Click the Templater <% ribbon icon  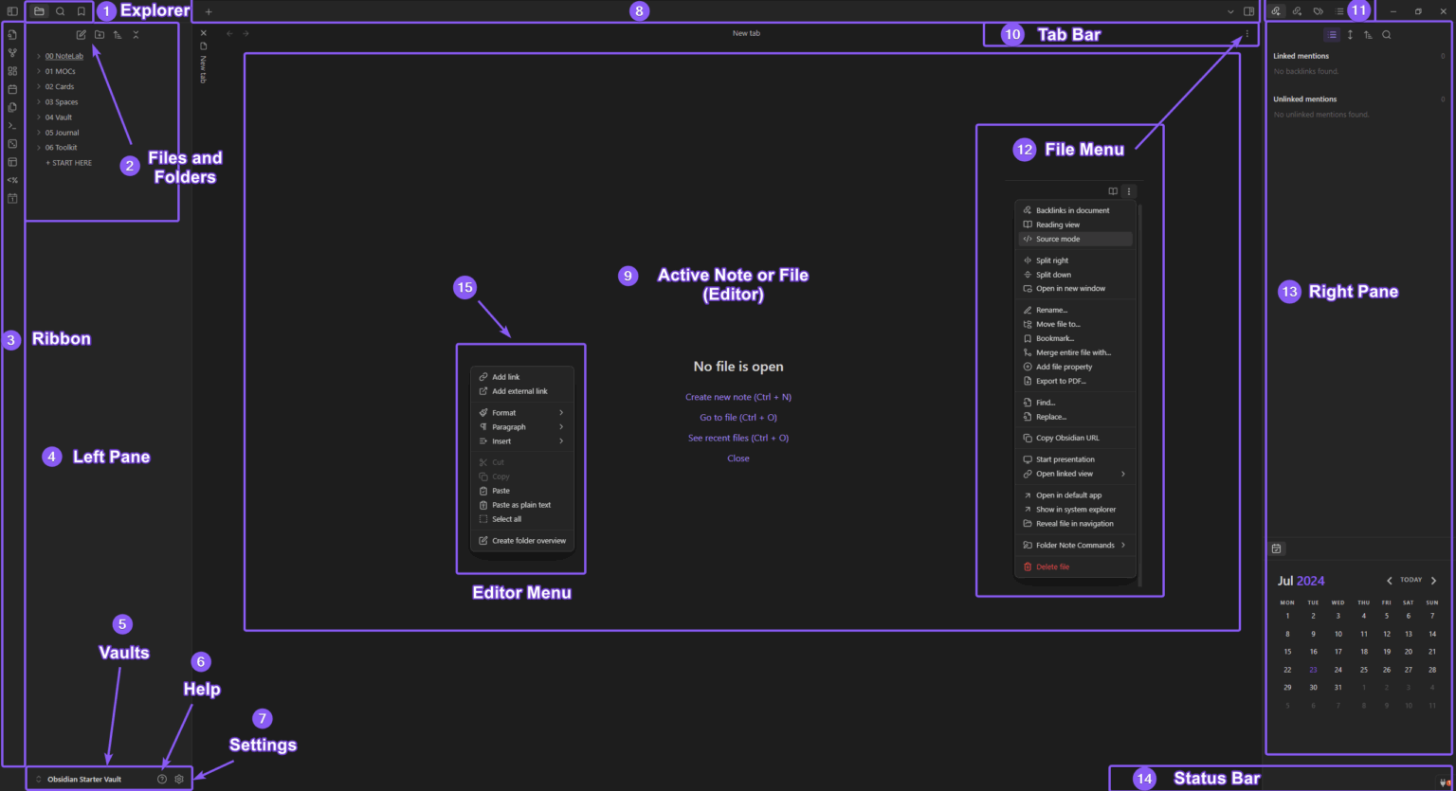point(12,180)
